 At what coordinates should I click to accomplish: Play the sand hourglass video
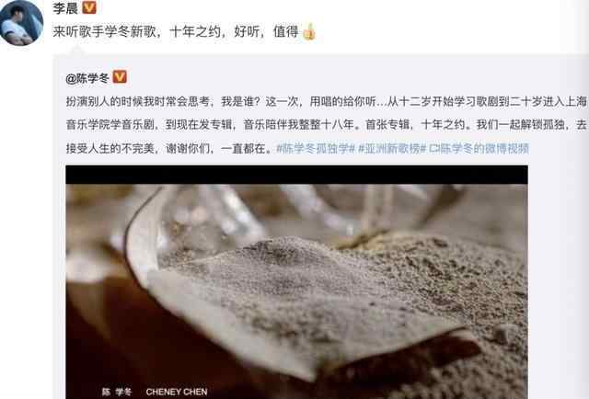pyautogui.click(x=296, y=282)
